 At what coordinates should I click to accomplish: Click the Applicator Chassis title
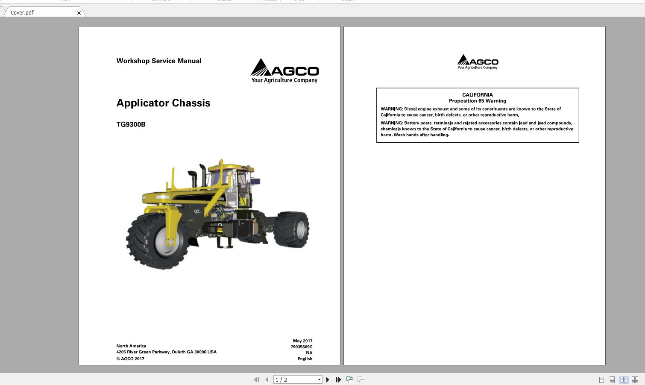pos(163,103)
